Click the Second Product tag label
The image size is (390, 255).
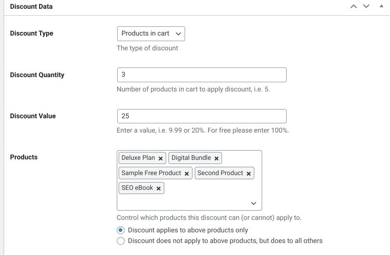220,173
